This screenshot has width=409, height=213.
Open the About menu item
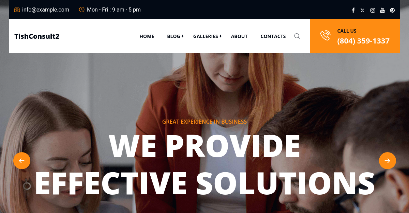click(x=239, y=36)
